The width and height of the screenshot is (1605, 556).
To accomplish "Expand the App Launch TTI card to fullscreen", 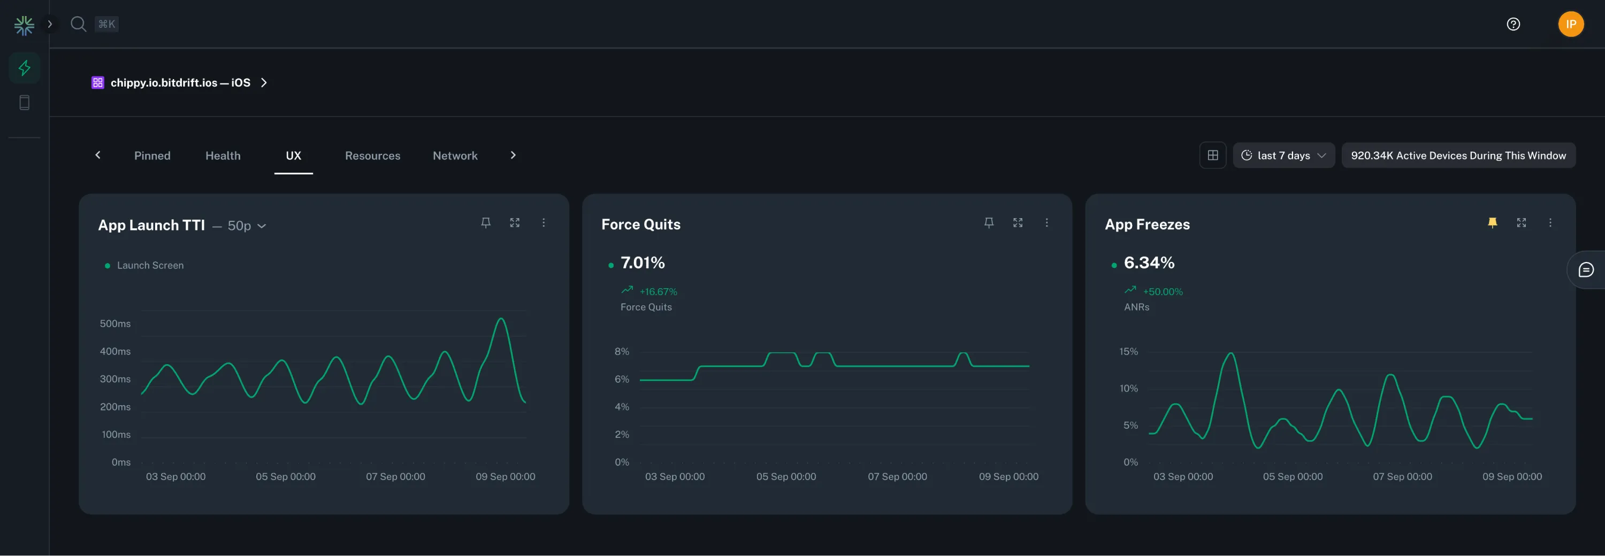I will pyautogui.click(x=515, y=222).
